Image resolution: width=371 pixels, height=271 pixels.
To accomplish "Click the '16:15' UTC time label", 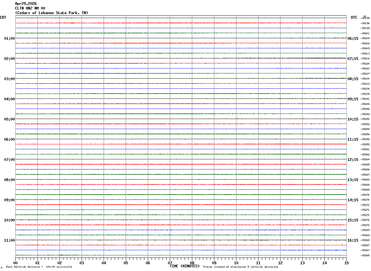I will [353, 240].
